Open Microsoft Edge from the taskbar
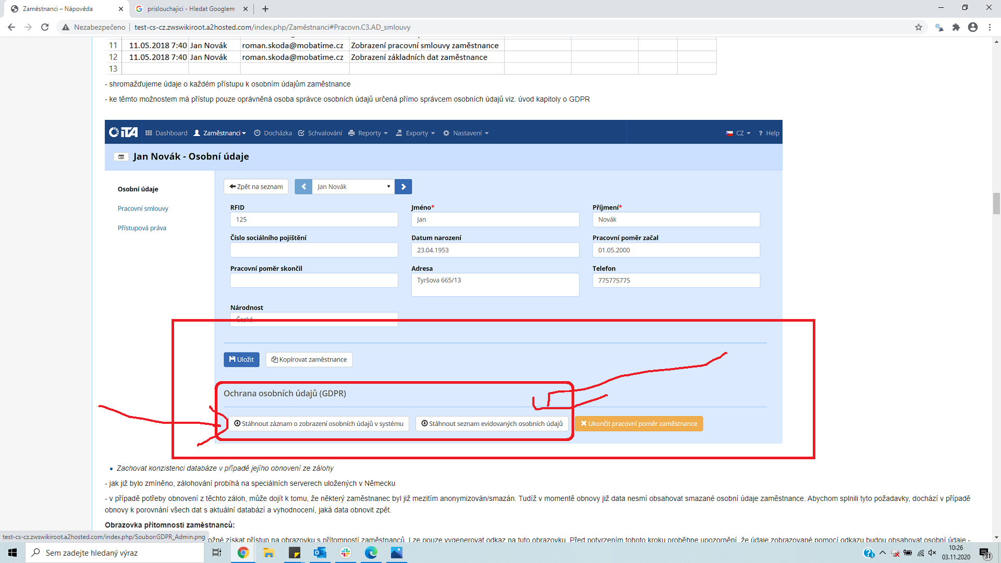The width and height of the screenshot is (1001, 563). 371,553
